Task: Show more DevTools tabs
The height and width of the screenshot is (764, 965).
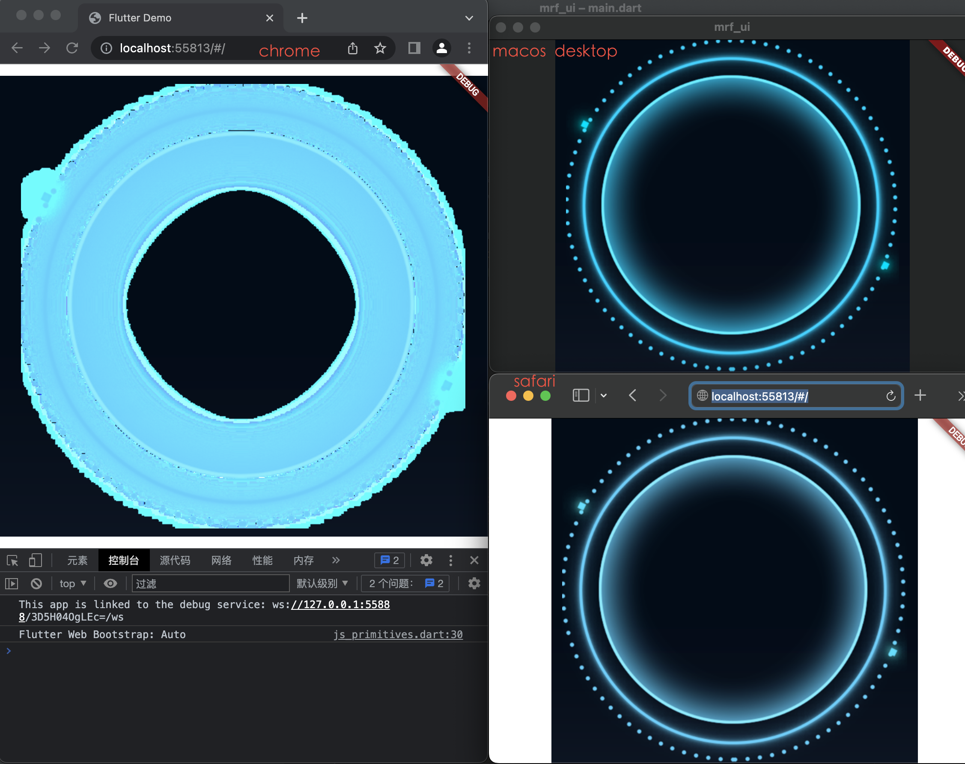Action: tap(336, 560)
